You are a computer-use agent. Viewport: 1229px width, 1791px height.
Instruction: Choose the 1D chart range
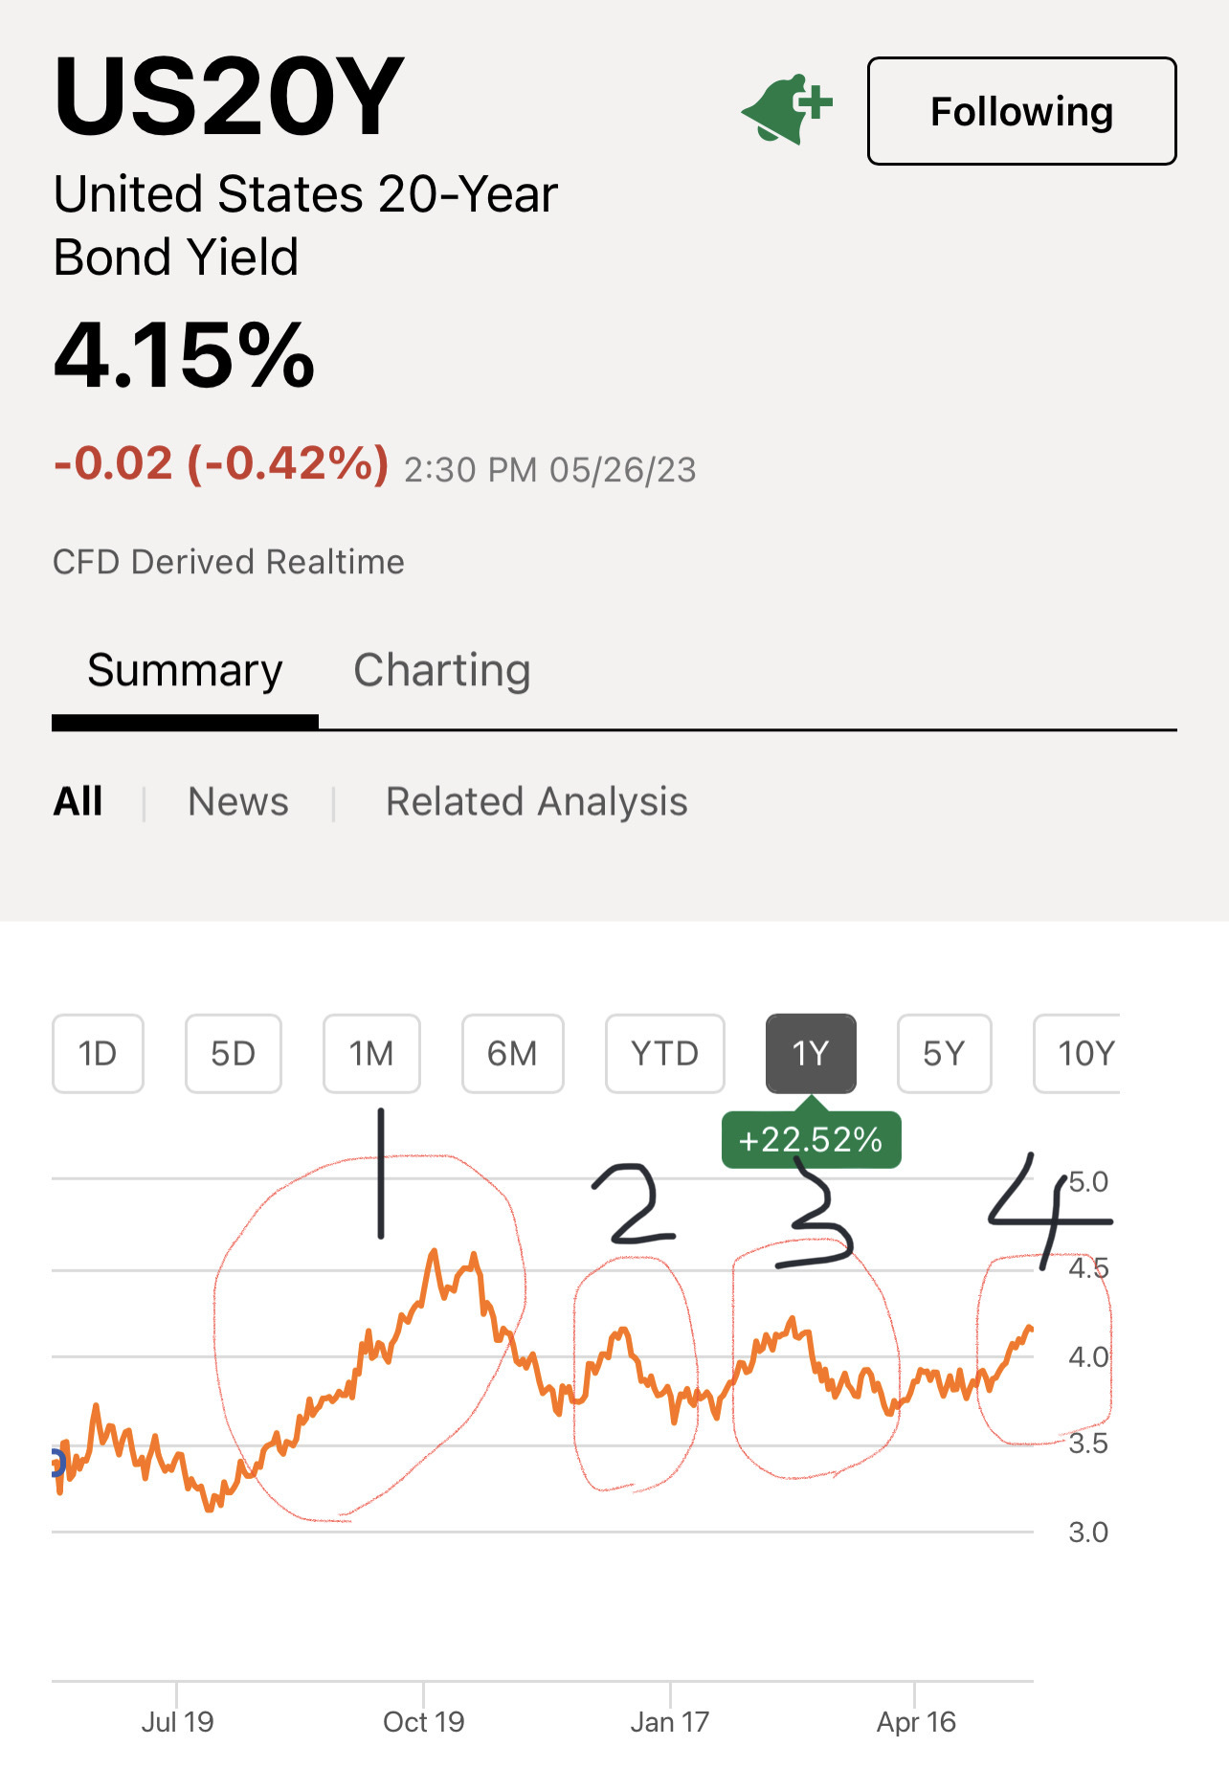(98, 1053)
